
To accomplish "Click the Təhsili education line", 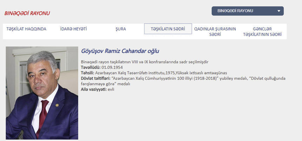I will coord(154,73).
